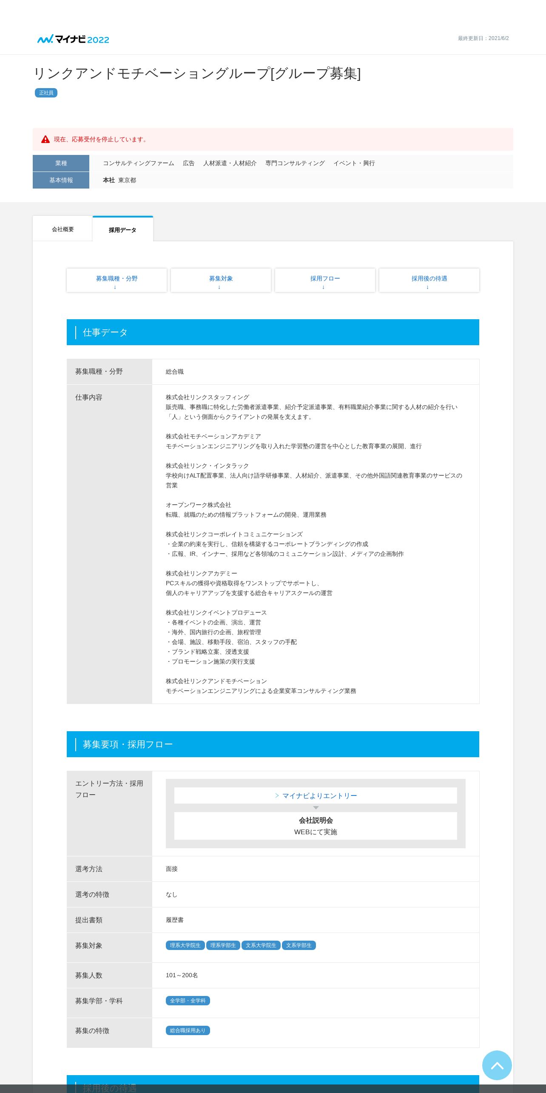The width and height of the screenshot is (546, 1093).
Task: Click the 業種 label cell
Action: tap(61, 163)
